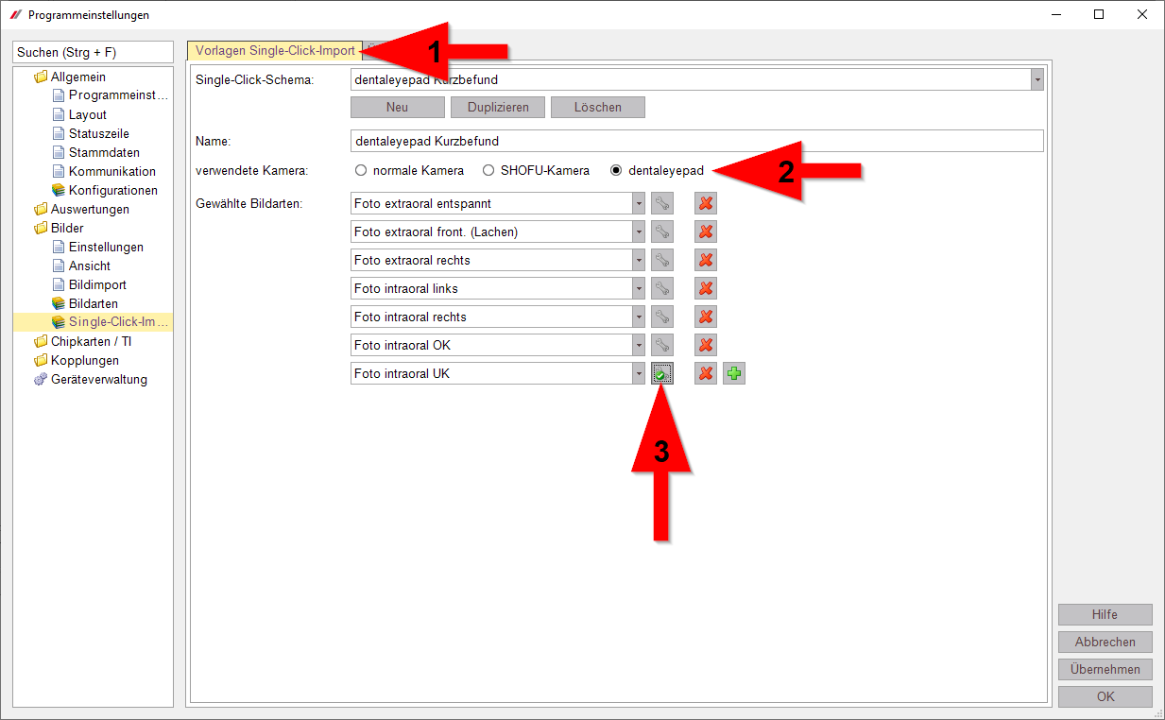Select the SHOFU-Kamera radio button
Screen dimensions: 1165x720
(488, 171)
